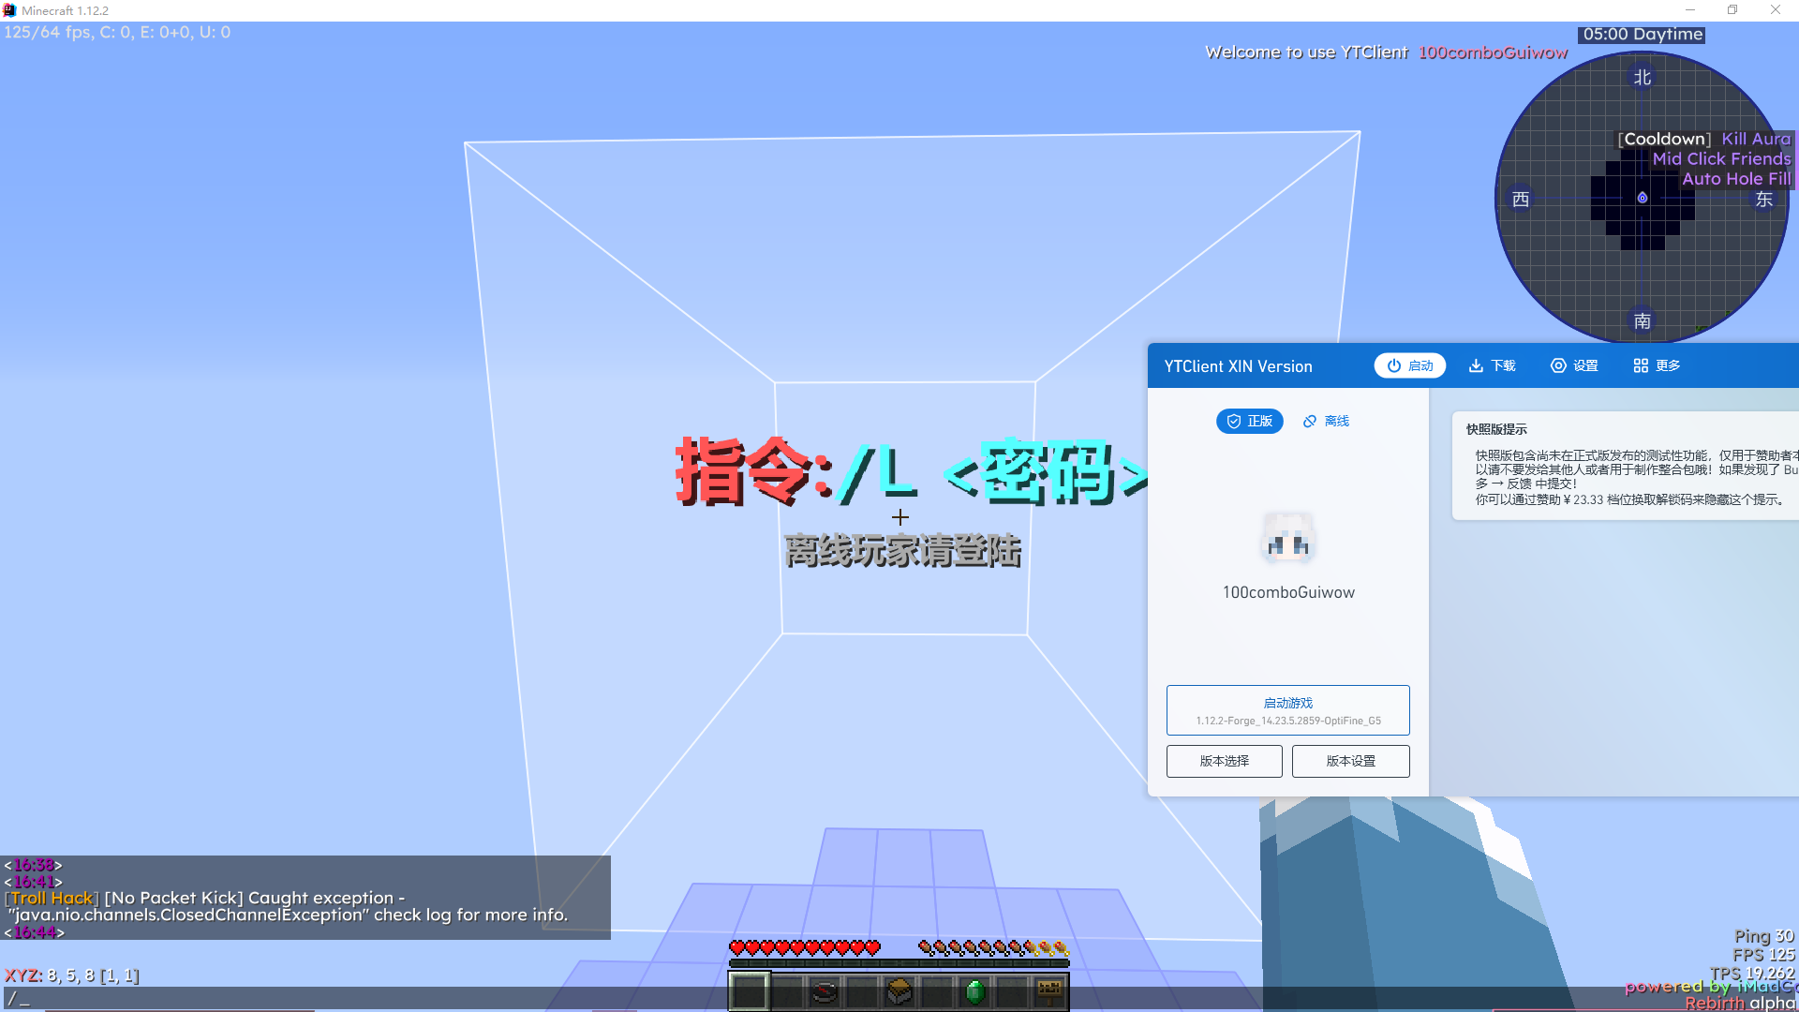
Task: Select the chest minecart item in hotbar
Action: click(899, 991)
